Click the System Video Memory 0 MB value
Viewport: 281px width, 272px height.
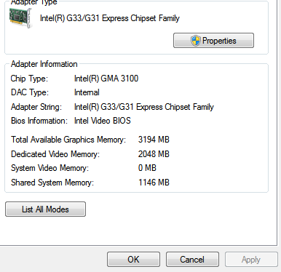point(147,168)
